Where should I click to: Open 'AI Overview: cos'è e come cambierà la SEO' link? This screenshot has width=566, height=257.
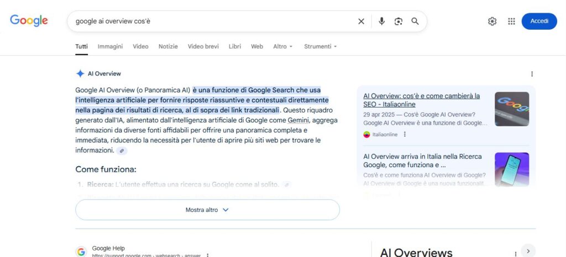click(x=421, y=100)
